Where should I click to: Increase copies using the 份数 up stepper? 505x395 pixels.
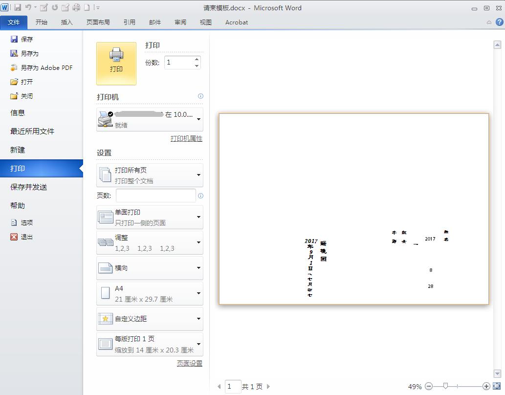[196, 59]
